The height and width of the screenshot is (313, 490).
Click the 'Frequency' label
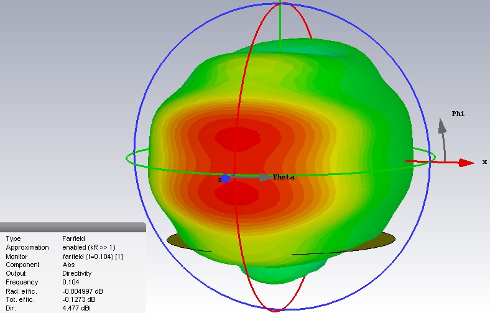pyautogui.click(x=22, y=283)
